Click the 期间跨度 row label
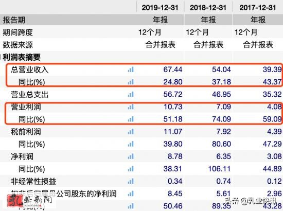This screenshot has height=211, width=283. click(x=17, y=32)
